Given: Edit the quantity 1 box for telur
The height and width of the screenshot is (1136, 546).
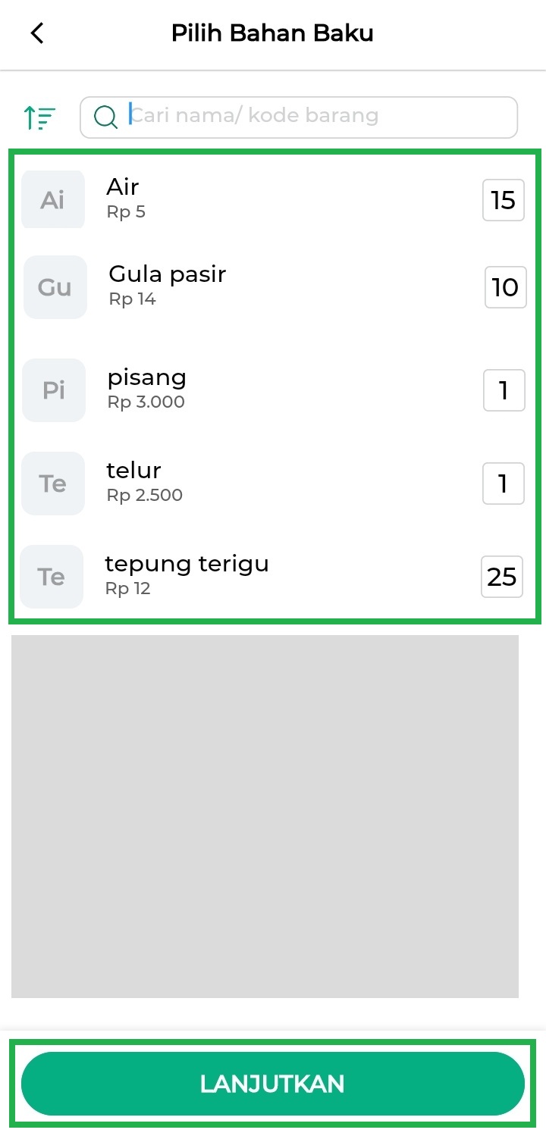Looking at the screenshot, I should tap(504, 484).
